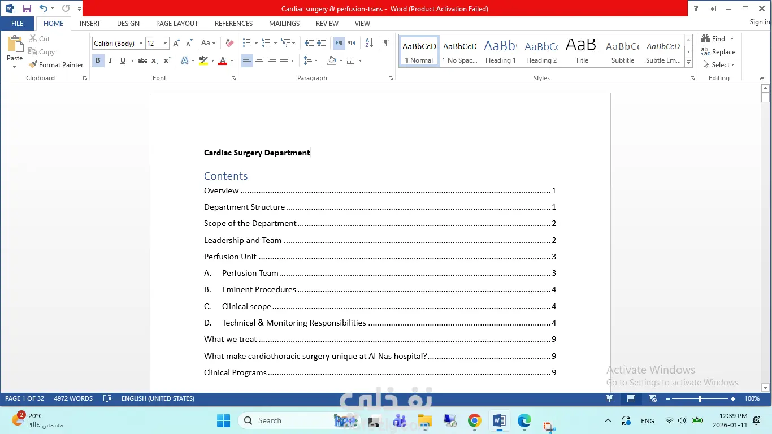Open Microsoft Edge from the taskbar
This screenshot has height=434, width=772.
click(x=524, y=420)
